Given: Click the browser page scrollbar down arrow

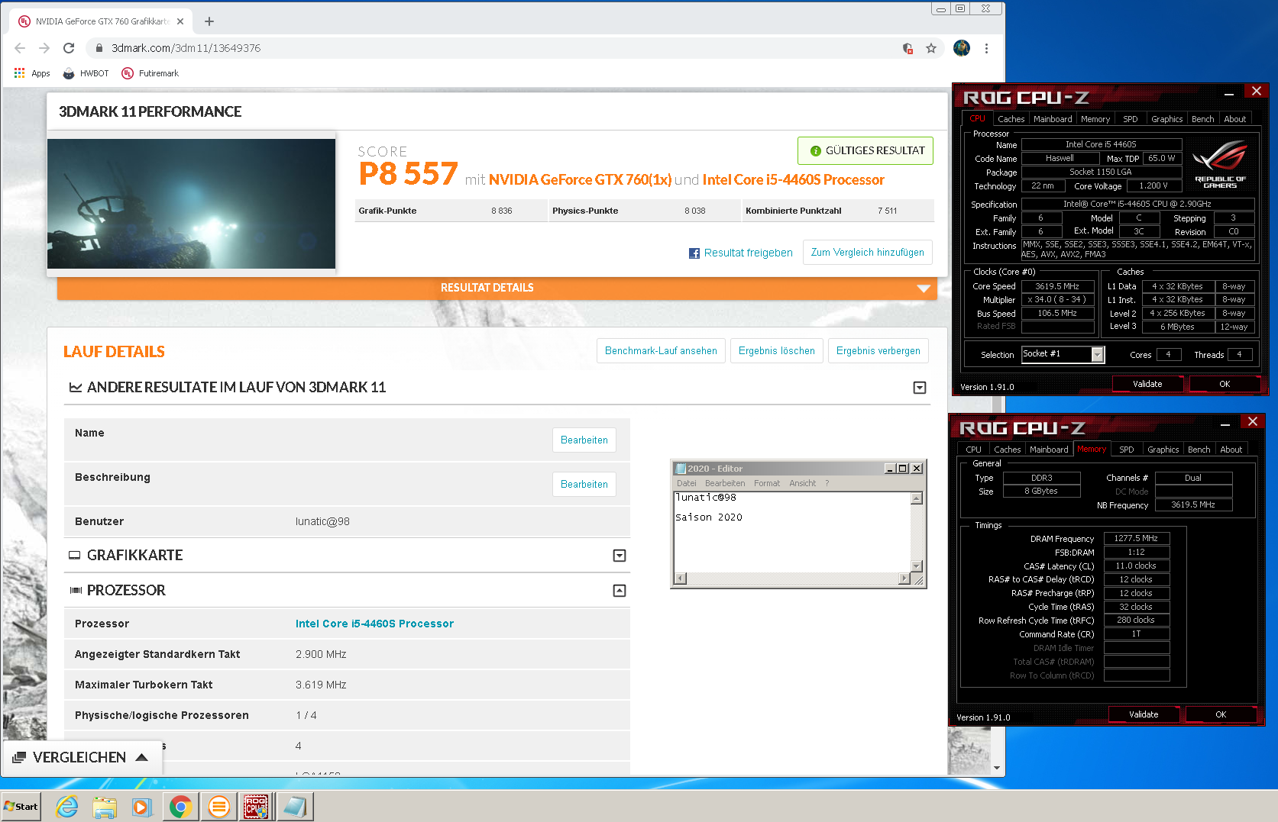Looking at the screenshot, I should pos(997,768).
